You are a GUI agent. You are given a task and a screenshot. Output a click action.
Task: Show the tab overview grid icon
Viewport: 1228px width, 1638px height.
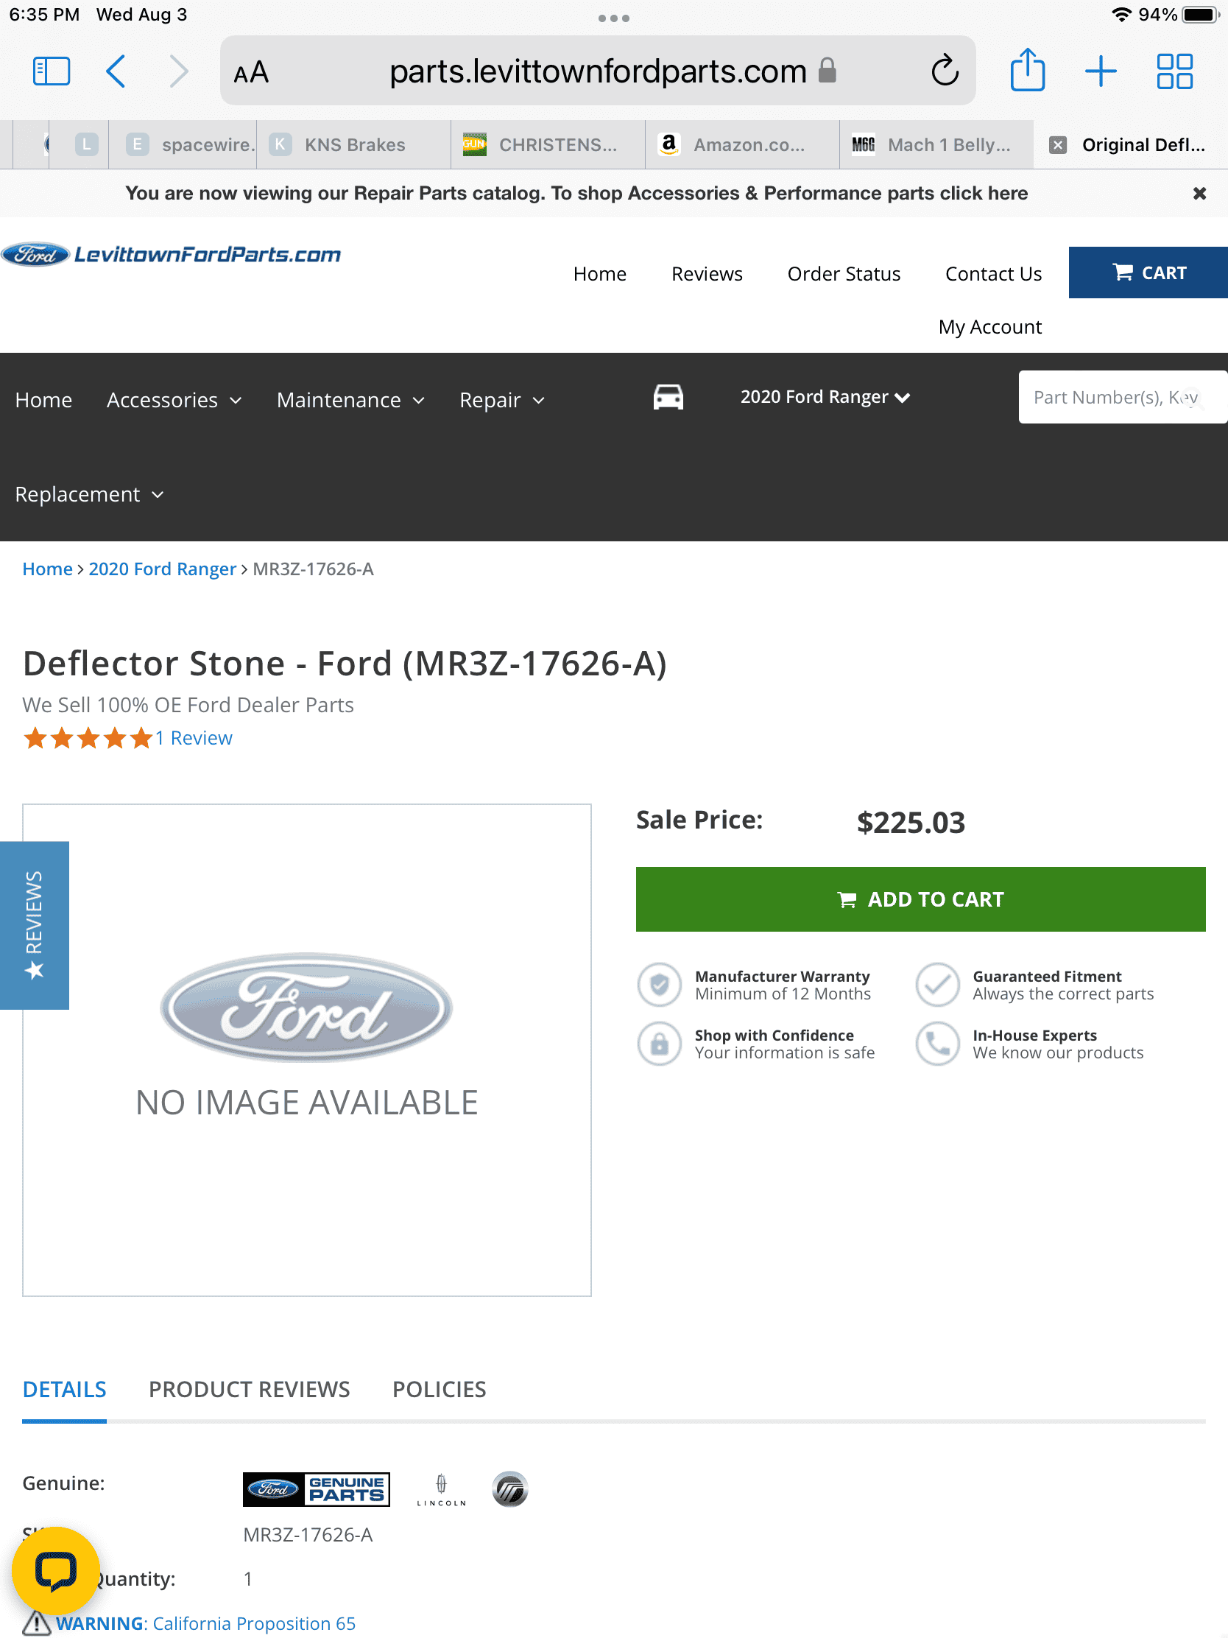(x=1175, y=71)
